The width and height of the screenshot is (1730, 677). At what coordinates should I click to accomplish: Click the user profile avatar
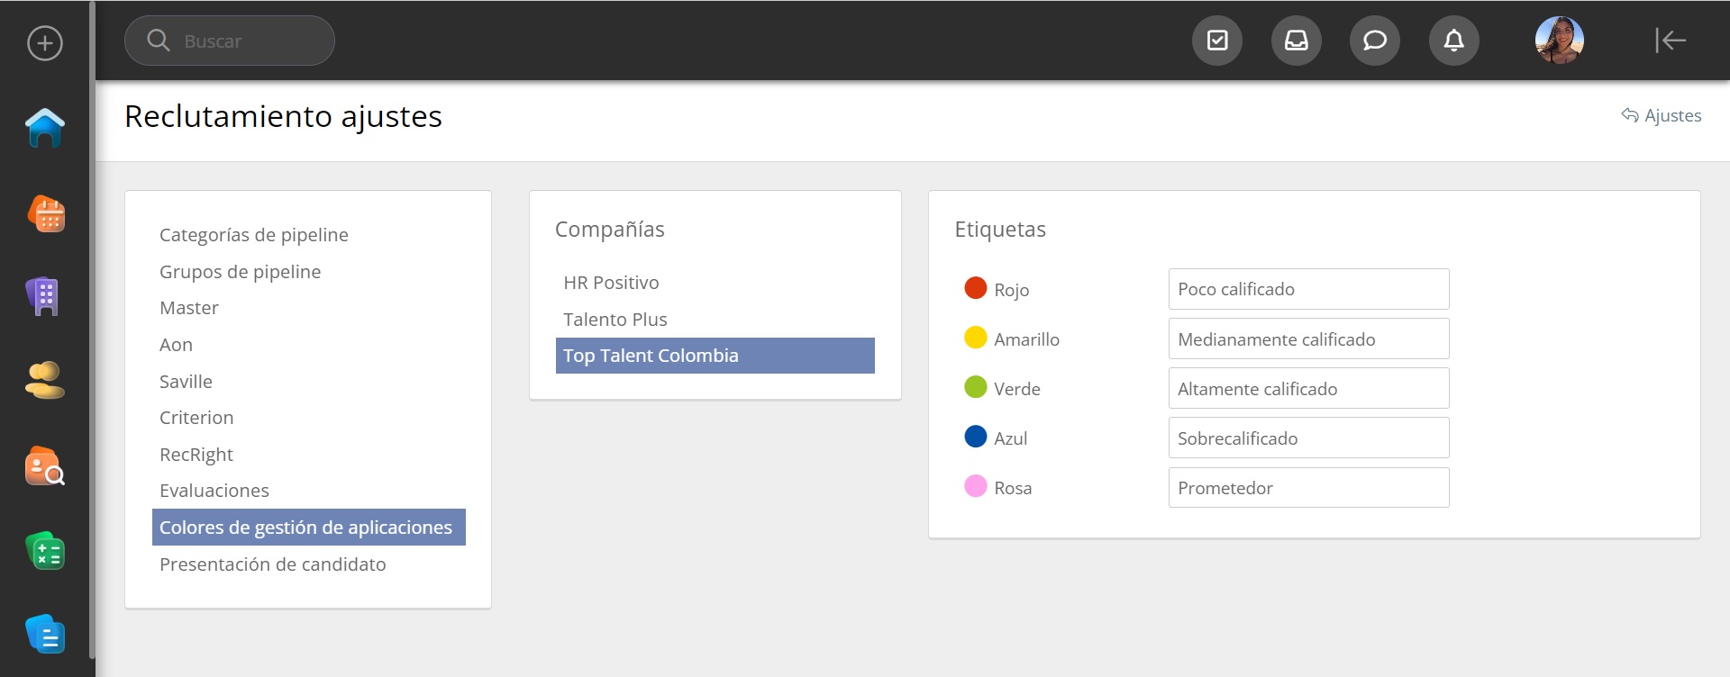1559,41
